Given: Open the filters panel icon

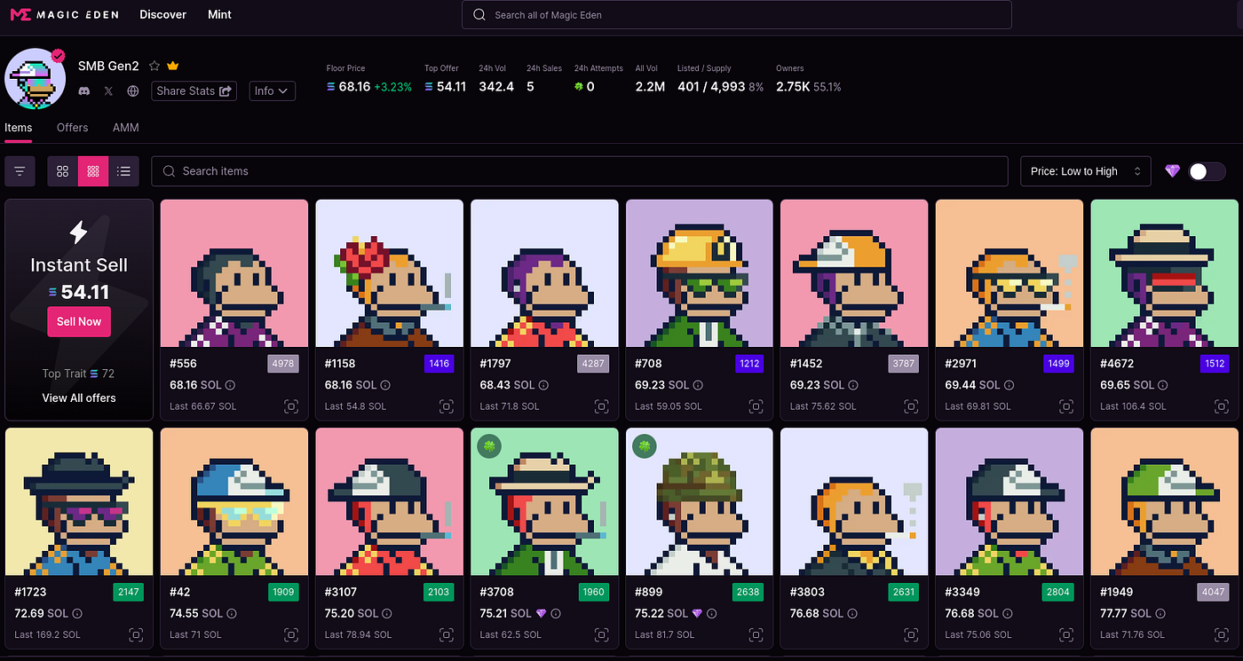Looking at the screenshot, I should click(20, 171).
